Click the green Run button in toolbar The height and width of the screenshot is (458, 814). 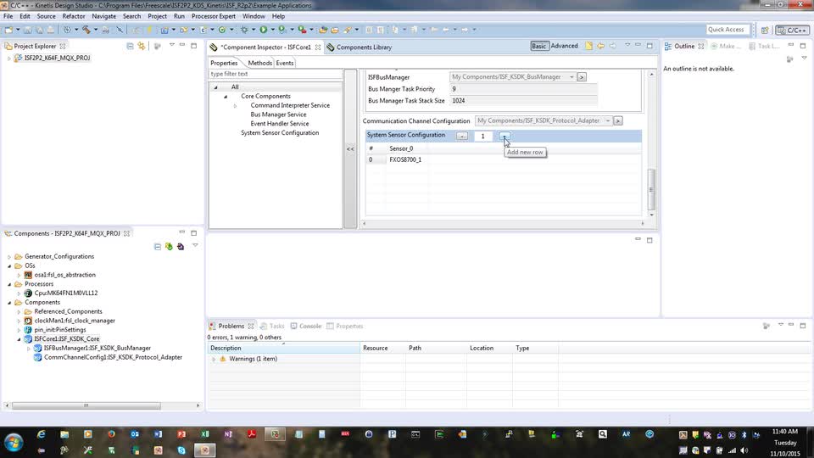263,30
